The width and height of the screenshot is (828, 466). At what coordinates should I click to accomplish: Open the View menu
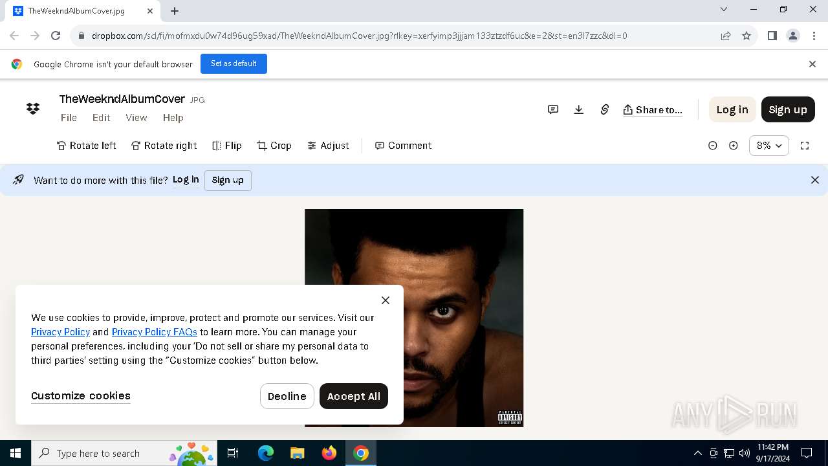pos(136,118)
